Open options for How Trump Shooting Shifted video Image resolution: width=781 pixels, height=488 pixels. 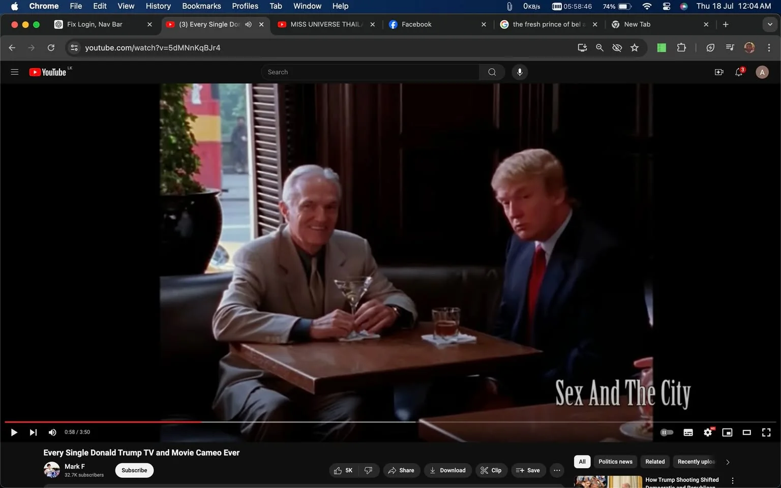[733, 481]
